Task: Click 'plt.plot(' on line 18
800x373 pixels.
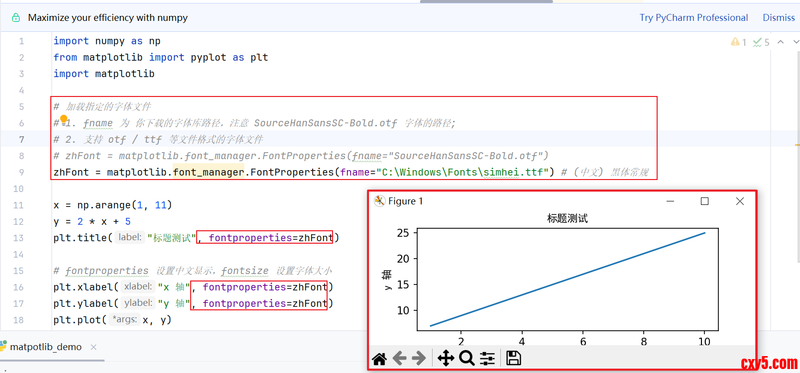Action: [80, 320]
